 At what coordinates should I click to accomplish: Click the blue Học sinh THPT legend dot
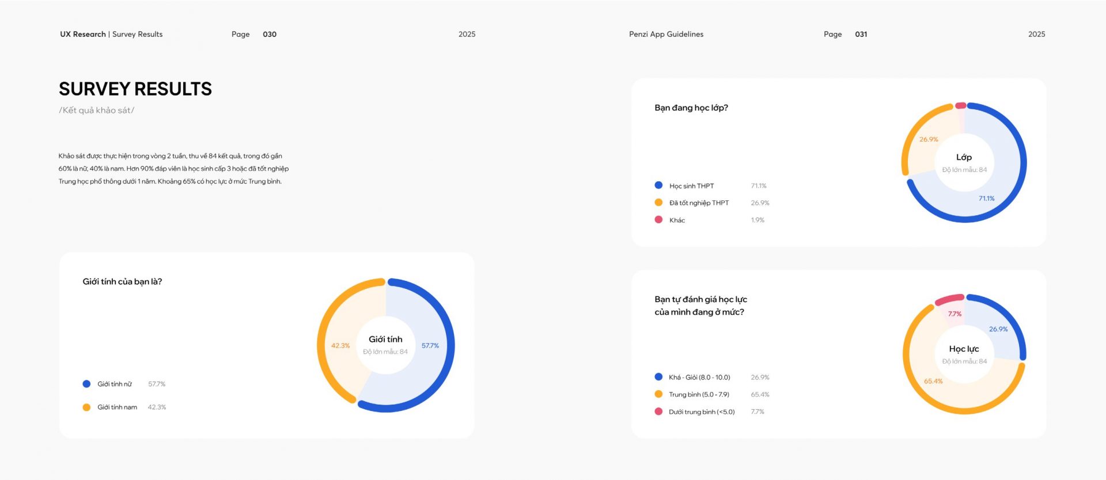[x=658, y=185]
